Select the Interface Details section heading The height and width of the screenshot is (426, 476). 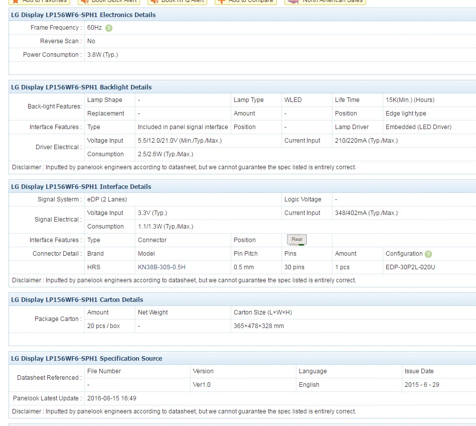tap(81, 187)
